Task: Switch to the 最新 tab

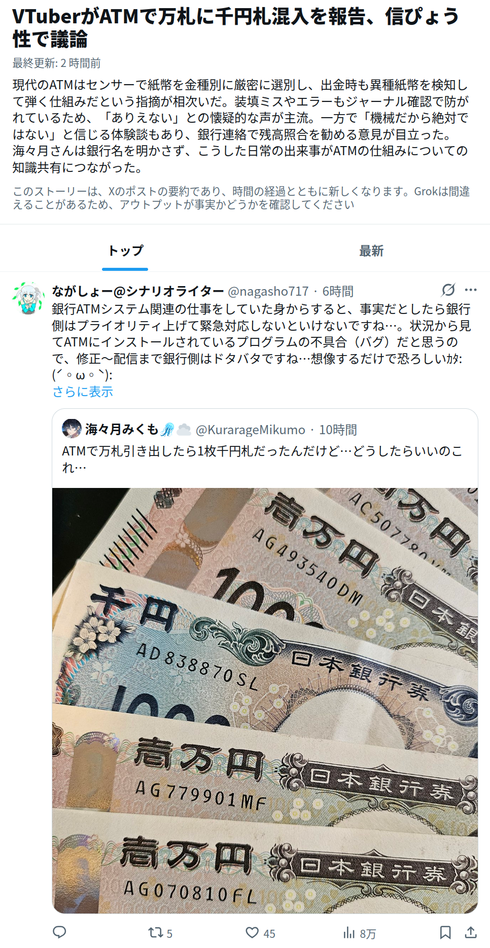Action: [371, 251]
